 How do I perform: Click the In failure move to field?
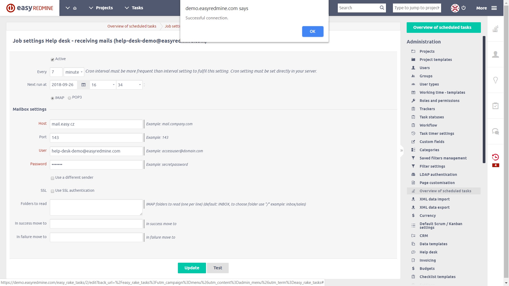click(96, 237)
